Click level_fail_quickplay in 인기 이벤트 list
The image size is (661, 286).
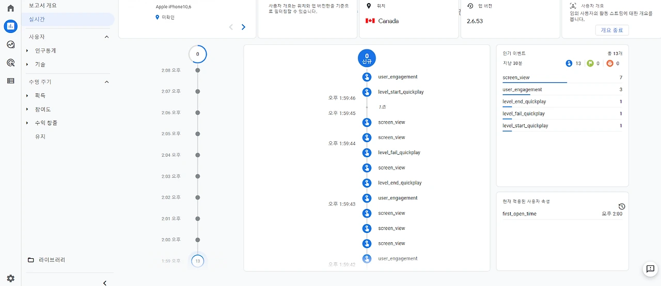524,114
